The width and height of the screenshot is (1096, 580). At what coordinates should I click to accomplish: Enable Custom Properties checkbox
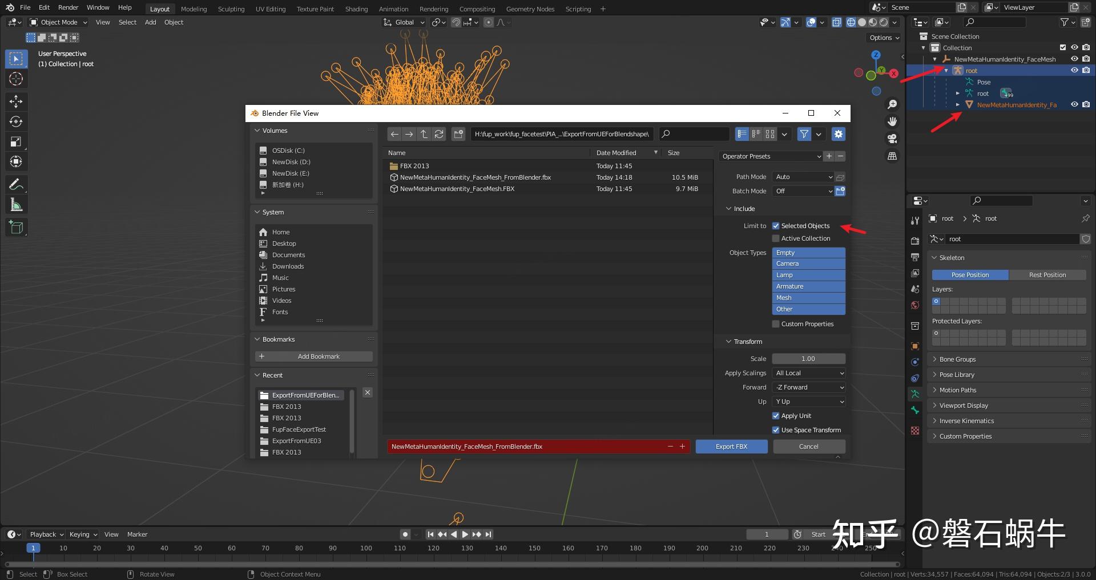[x=776, y=324]
